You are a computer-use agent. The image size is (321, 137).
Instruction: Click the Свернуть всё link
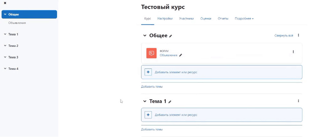[284, 36]
